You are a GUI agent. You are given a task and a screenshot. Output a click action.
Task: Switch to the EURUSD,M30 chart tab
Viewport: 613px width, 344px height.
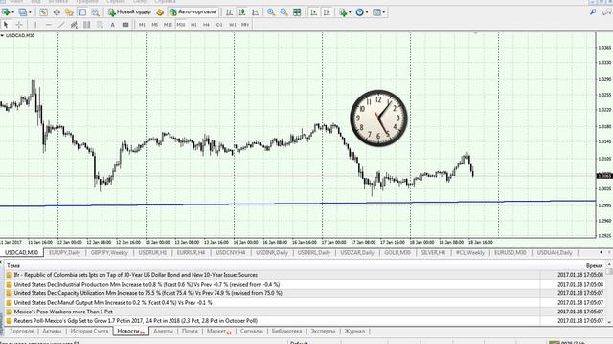click(x=511, y=252)
